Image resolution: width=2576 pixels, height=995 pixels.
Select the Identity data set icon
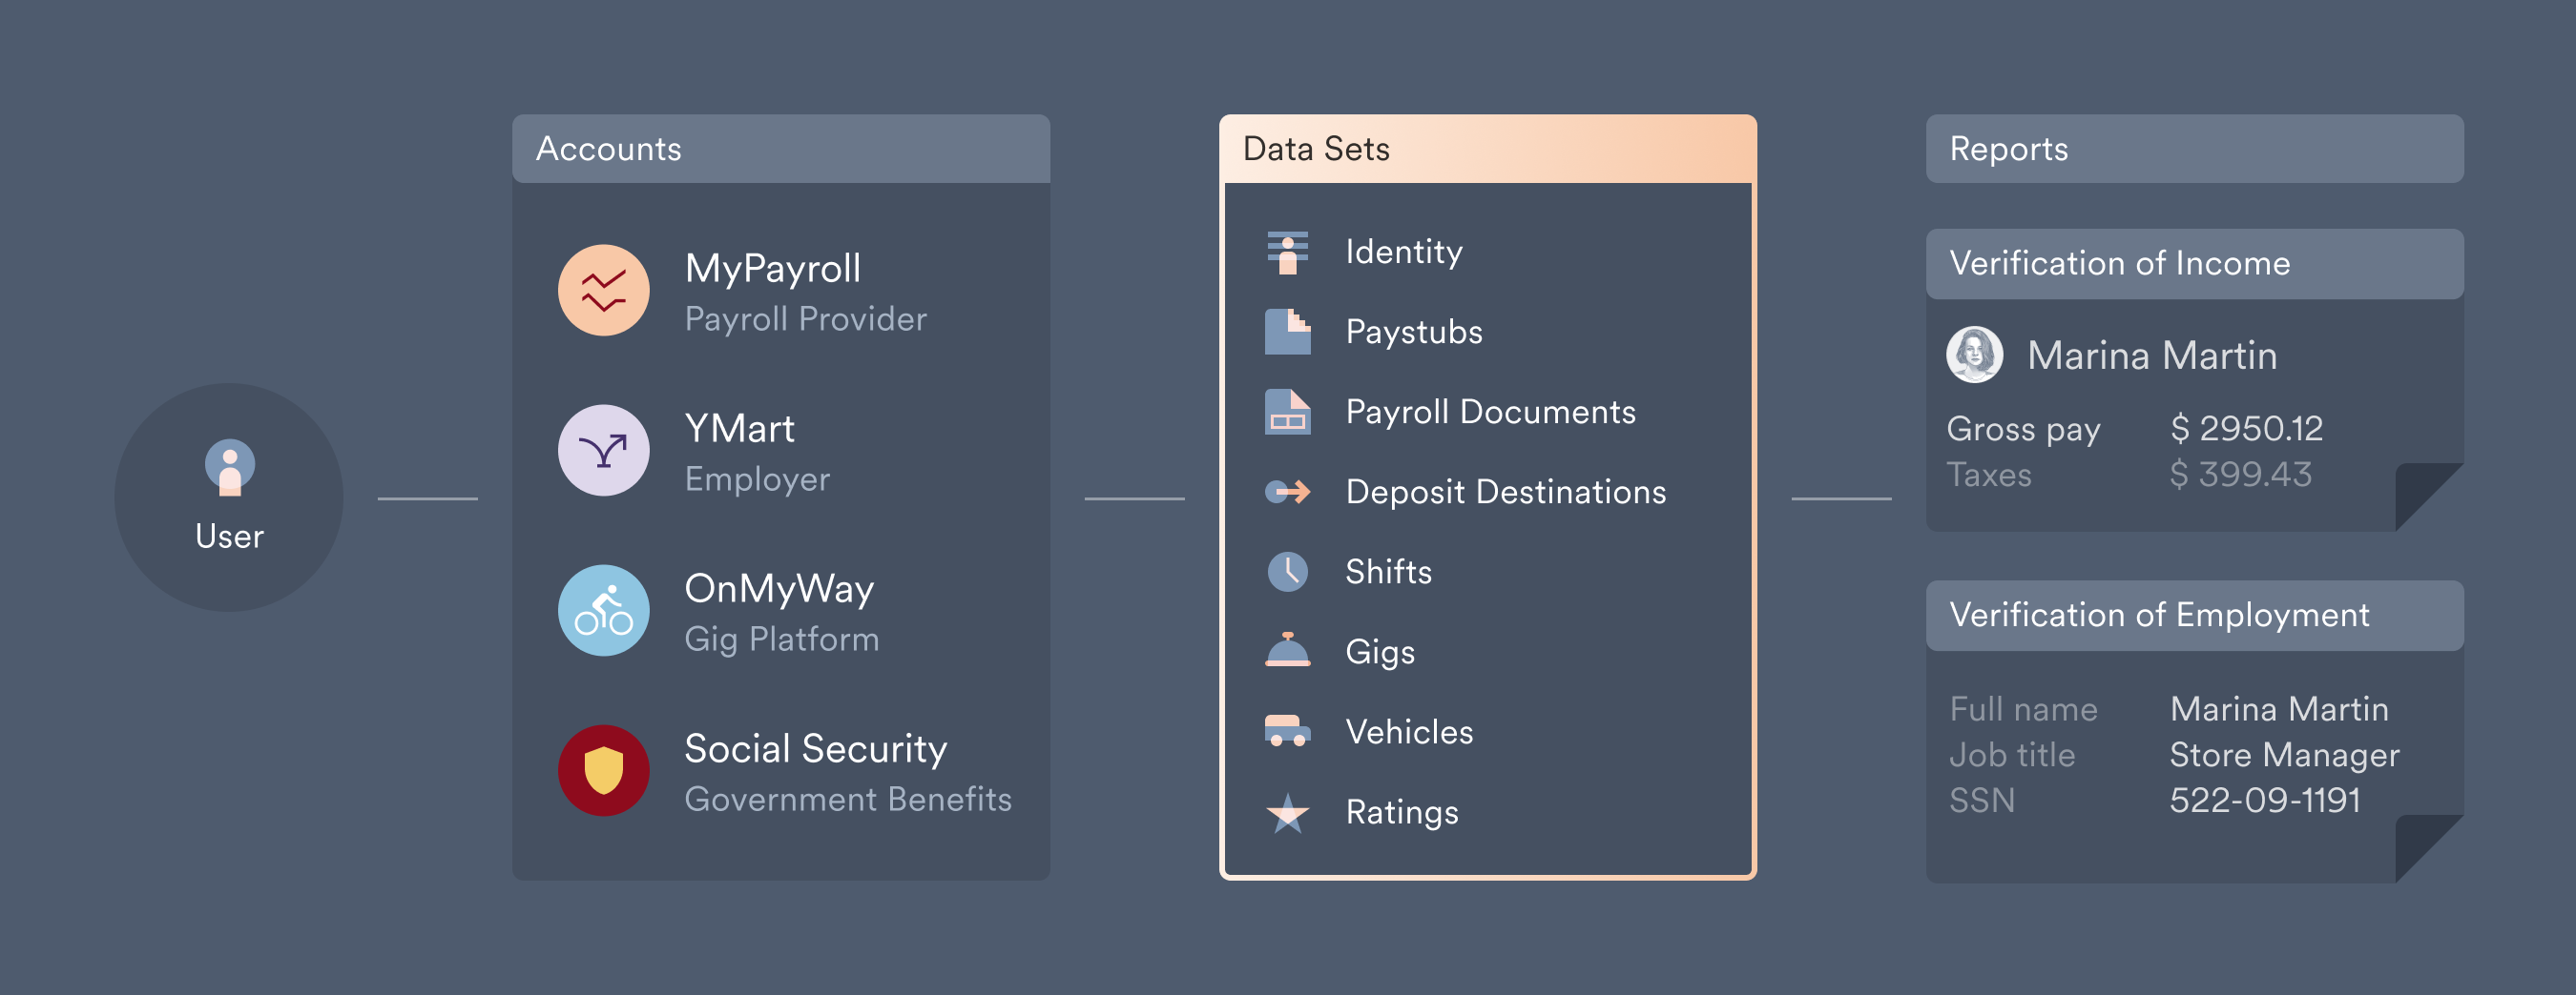point(1286,252)
